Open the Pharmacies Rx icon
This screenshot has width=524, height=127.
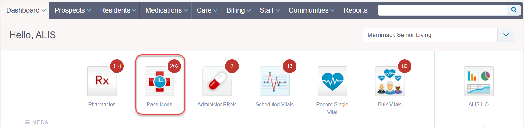102,81
